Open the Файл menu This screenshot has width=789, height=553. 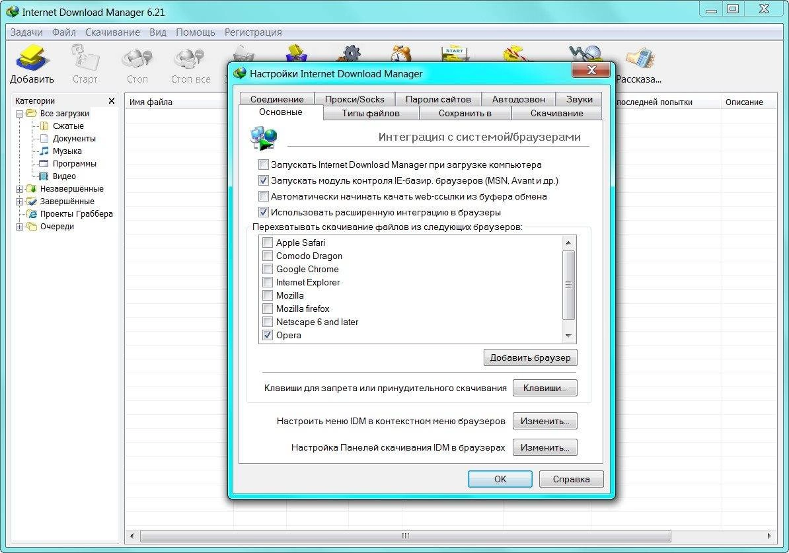[x=64, y=32]
